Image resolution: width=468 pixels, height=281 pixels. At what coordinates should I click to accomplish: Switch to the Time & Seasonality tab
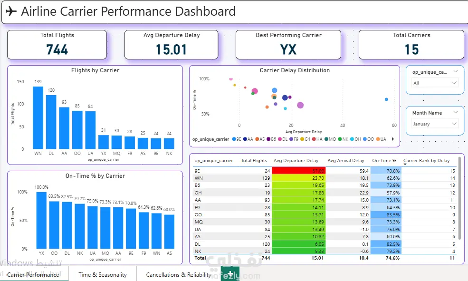tap(102, 274)
